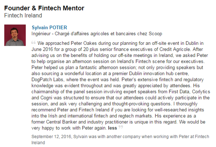Click the opening quotation mark icon

[x=33, y=43]
